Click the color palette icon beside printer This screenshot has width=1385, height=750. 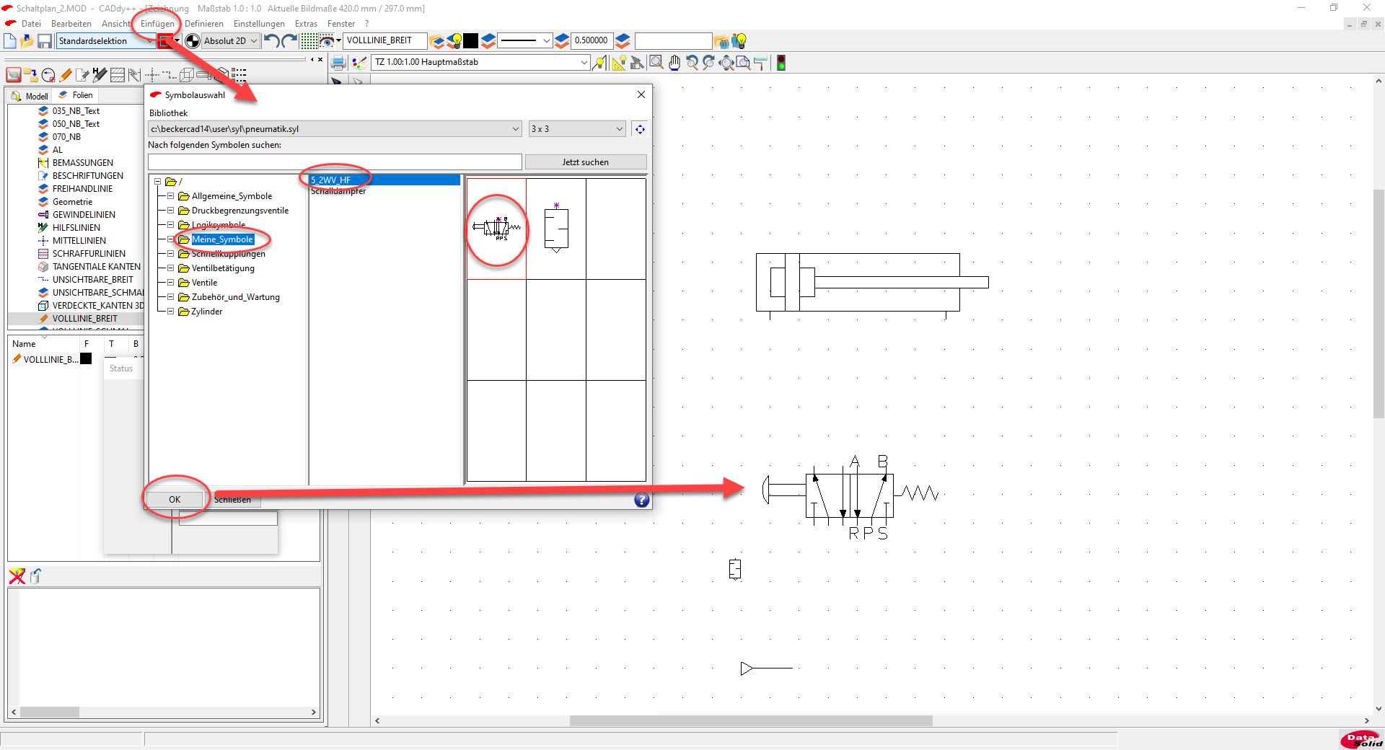pyautogui.click(x=359, y=63)
